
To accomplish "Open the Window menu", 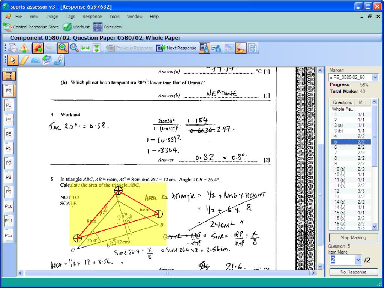I will (x=135, y=16).
